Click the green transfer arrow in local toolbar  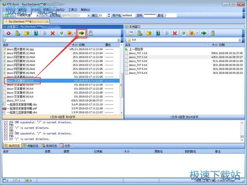tap(204, 33)
